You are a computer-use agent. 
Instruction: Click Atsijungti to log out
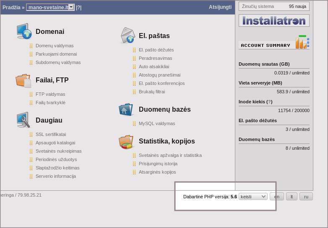[x=220, y=7]
